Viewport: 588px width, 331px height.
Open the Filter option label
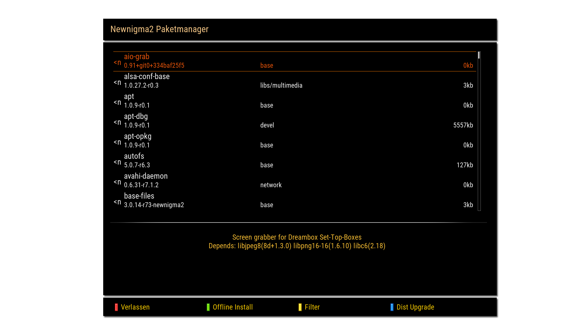click(312, 307)
